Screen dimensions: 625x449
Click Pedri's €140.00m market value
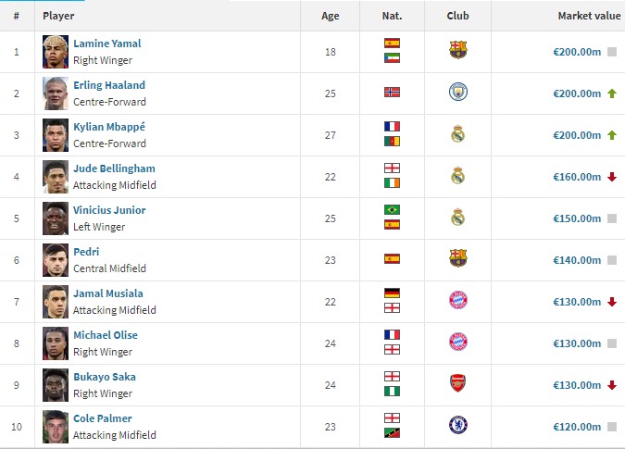pos(576,260)
